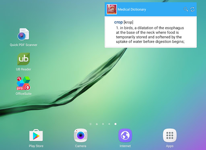Viewport: 206px width, 150px height.
Task: Refresh the Medical Dictionary widget word
Action: click(192, 9)
